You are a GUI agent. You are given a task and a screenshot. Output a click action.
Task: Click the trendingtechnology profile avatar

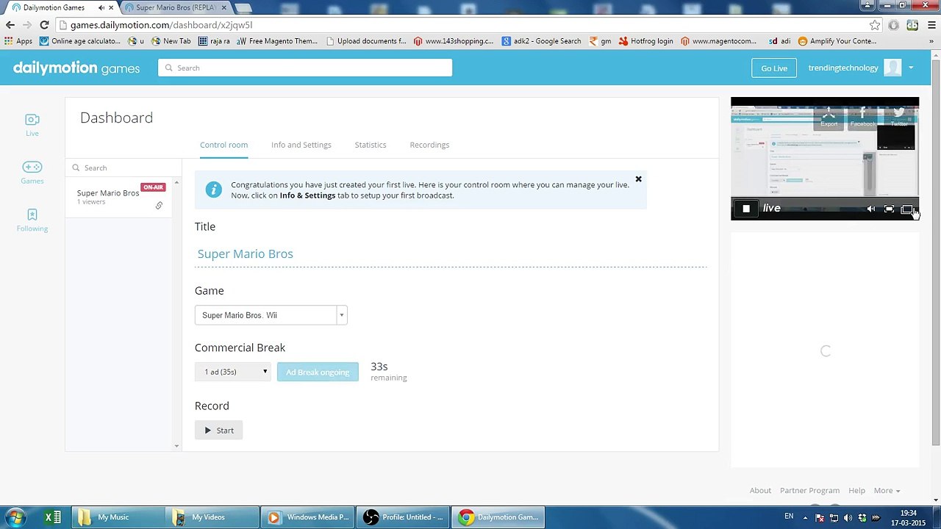click(892, 68)
